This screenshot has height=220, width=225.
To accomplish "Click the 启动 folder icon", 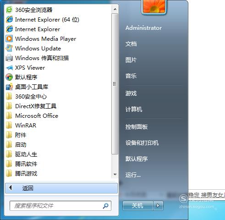I will tap(9, 144).
